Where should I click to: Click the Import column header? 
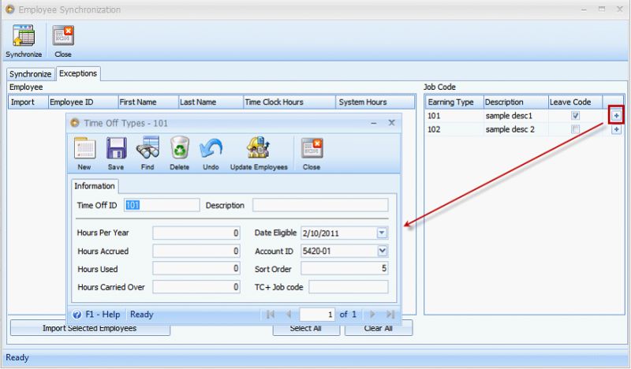tap(28, 102)
